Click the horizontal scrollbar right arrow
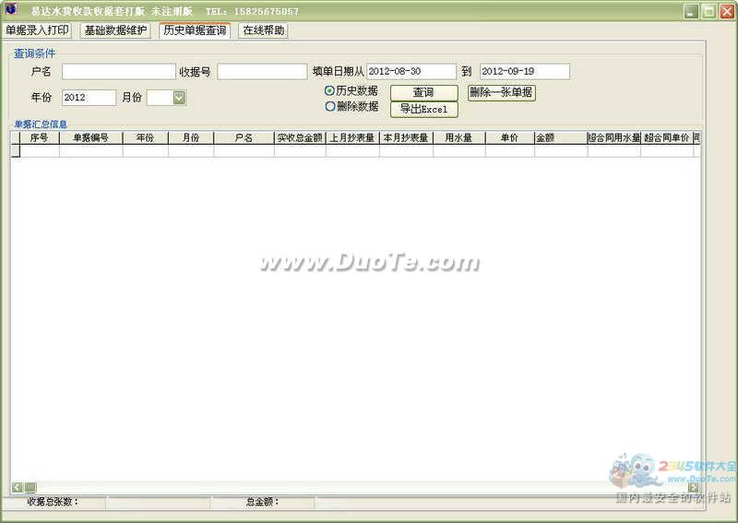Viewport: 738px width, 523px height. click(693, 487)
